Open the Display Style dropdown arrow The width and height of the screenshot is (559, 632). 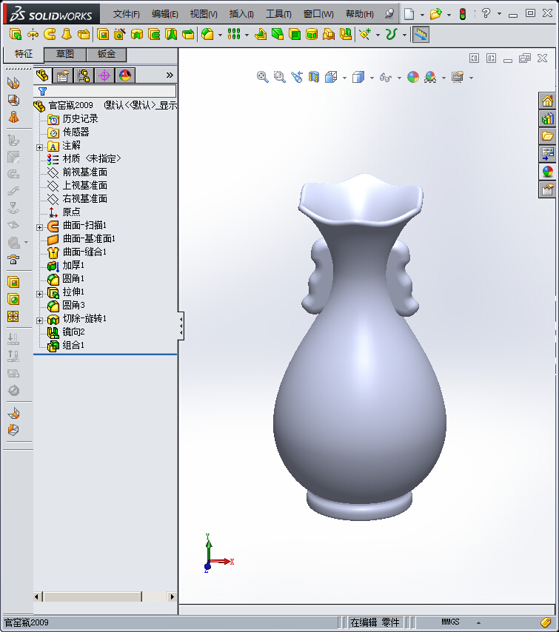[372, 78]
